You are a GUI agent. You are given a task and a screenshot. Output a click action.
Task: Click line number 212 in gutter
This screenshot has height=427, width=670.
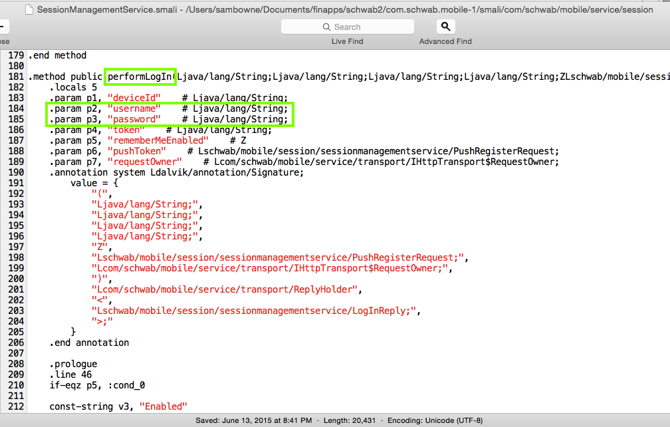tap(16, 406)
